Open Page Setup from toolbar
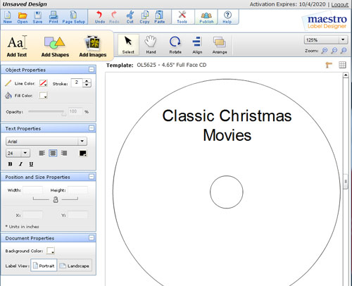Screen dimensions: 352x286 [x=74, y=17]
